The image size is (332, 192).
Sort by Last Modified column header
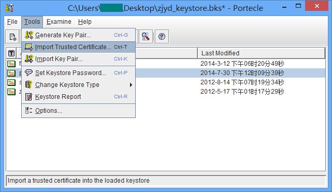pyautogui.click(x=261, y=53)
